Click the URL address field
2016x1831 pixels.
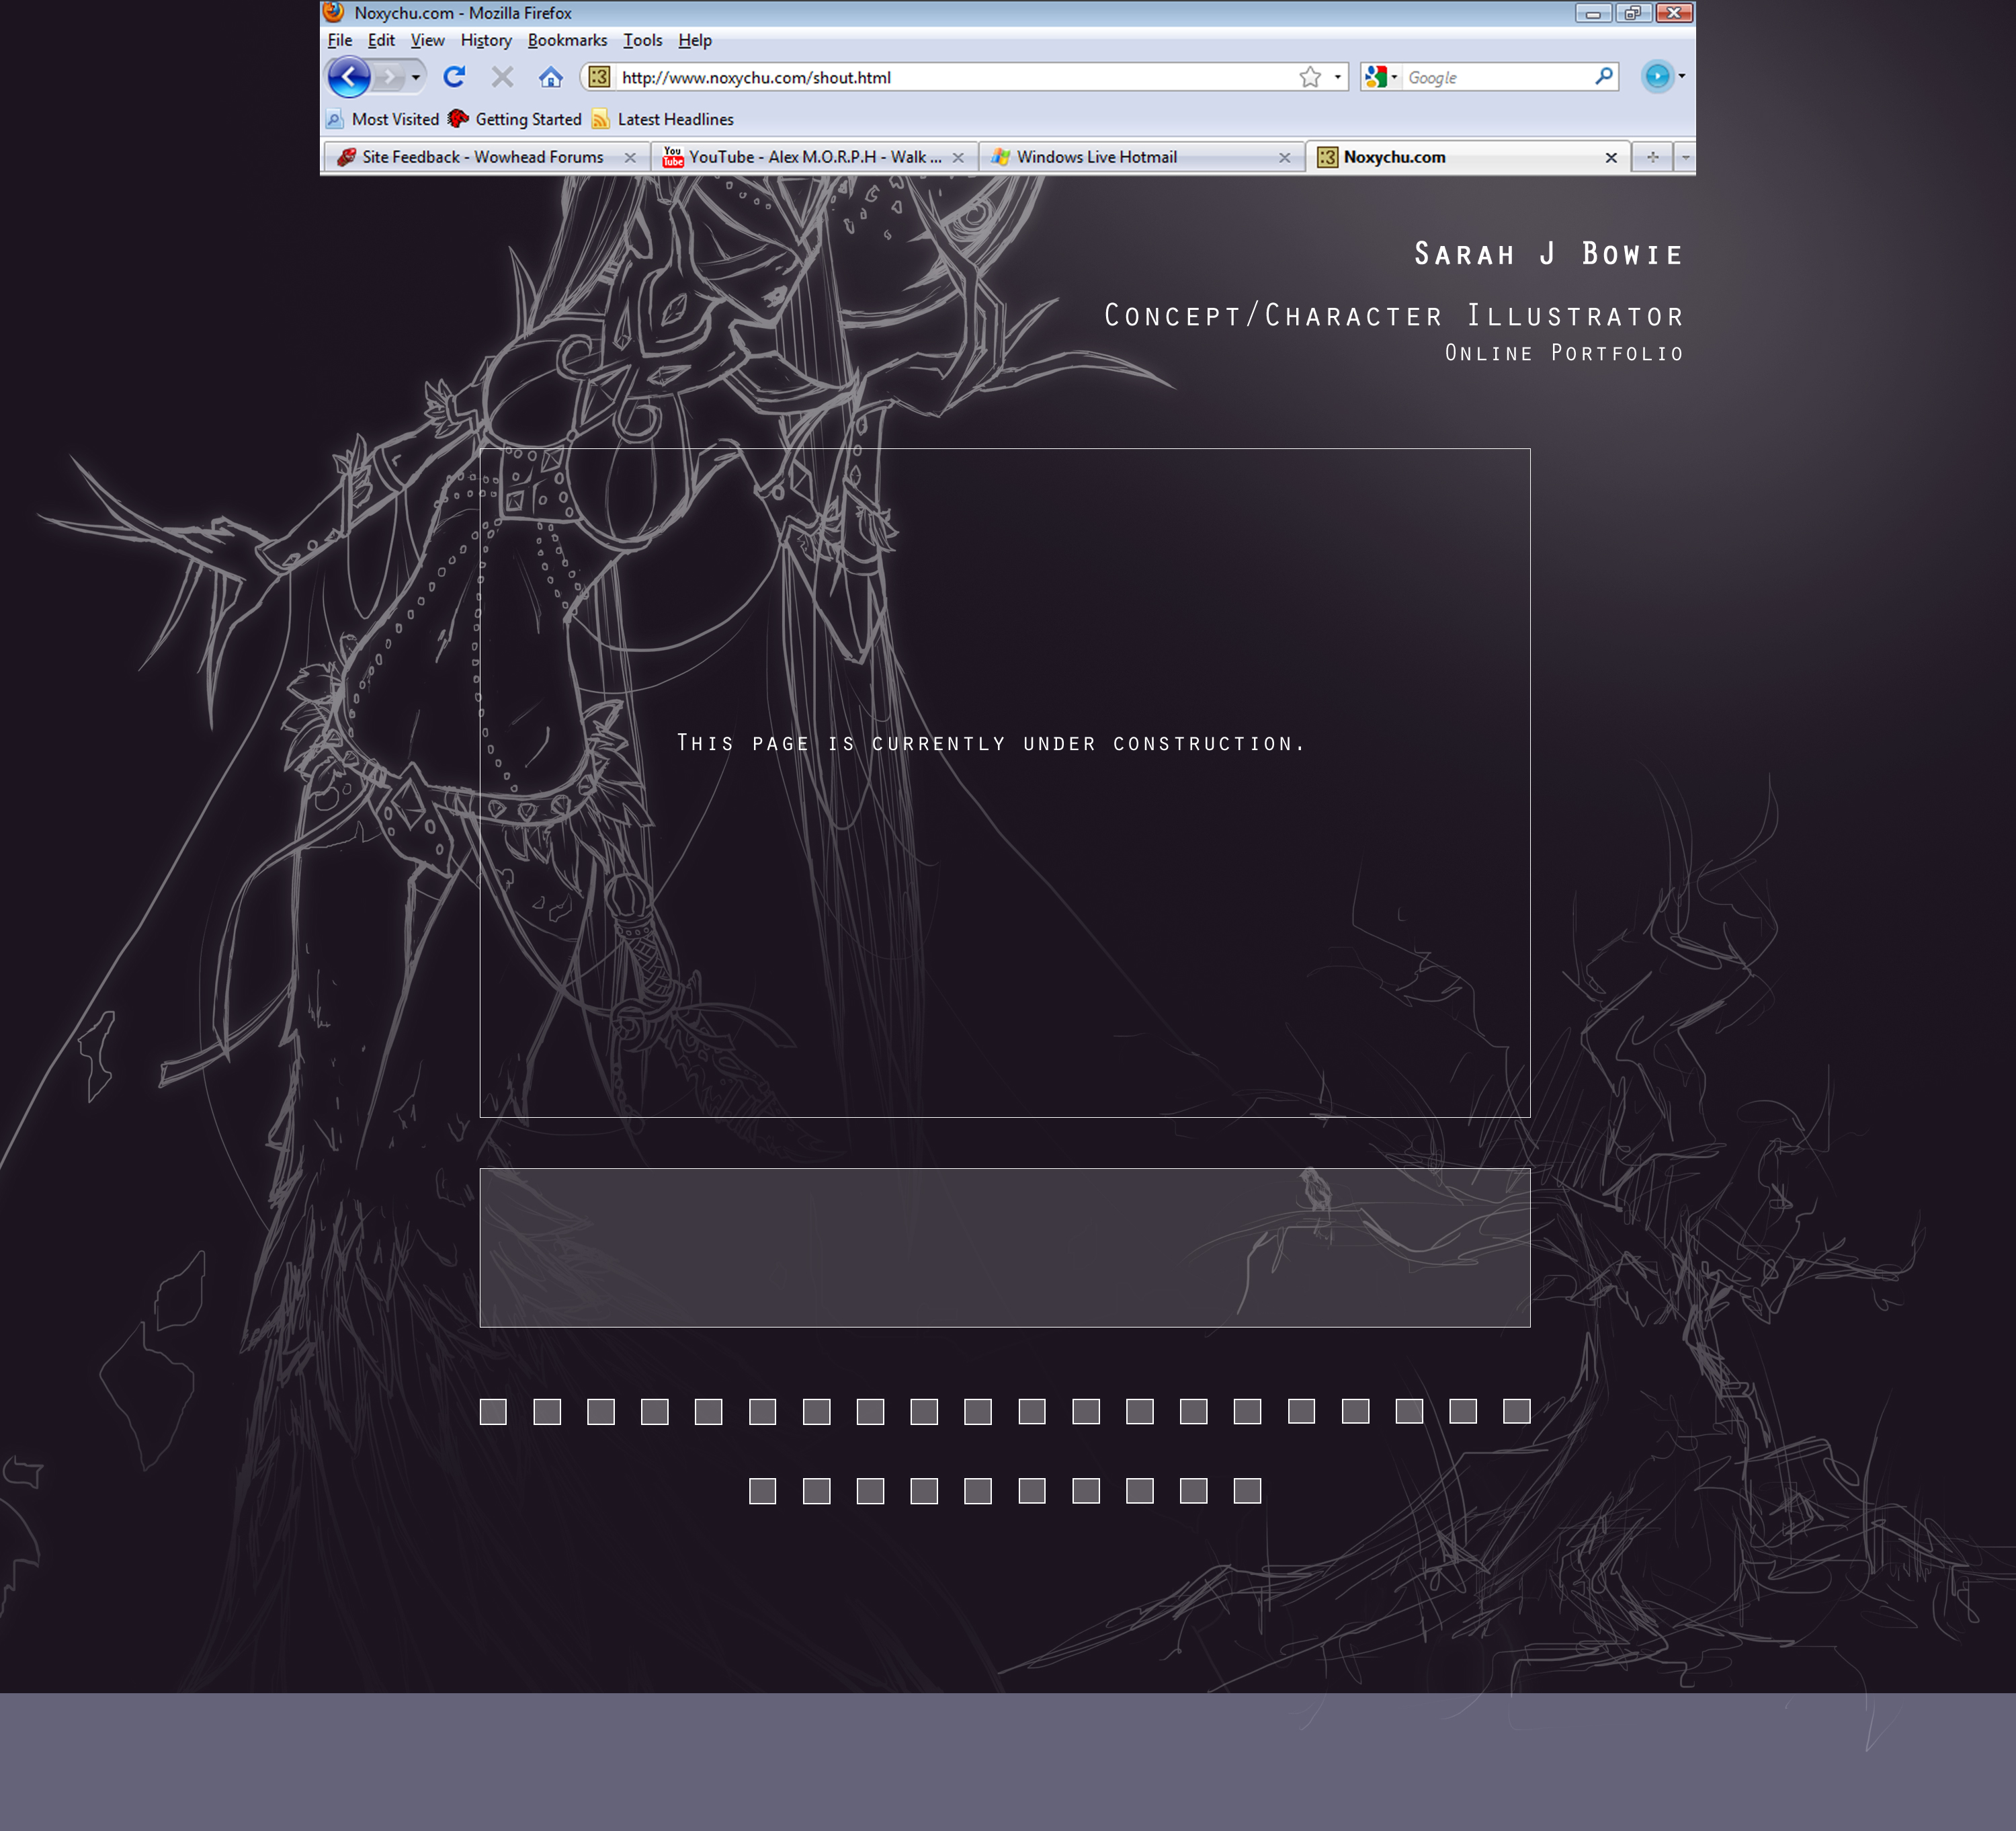(950, 77)
